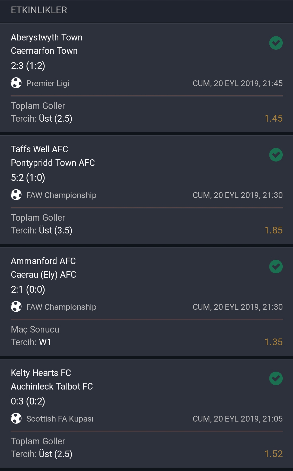Click the green checkmark for Ammanford AFC match

pos(276,267)
